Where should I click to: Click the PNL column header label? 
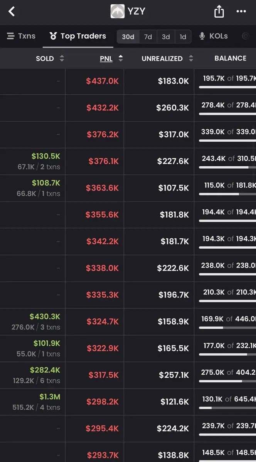106,59
